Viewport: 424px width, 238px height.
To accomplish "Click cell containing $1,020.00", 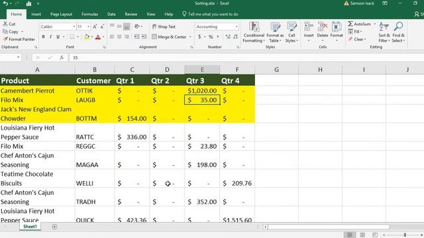I will point(202,91).
